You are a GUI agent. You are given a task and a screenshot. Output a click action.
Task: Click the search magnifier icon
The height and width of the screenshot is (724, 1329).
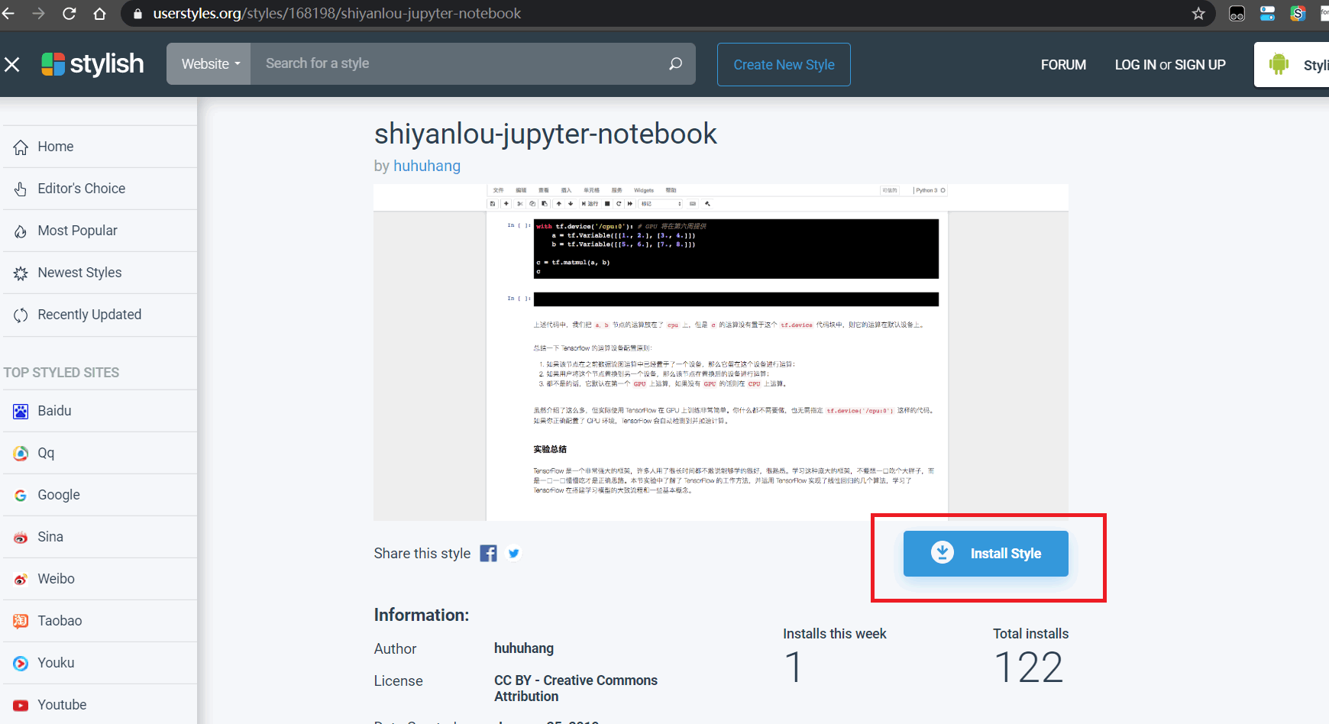[675, 63]
